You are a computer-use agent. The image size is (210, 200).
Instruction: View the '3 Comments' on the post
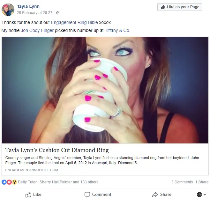(182, 182)
